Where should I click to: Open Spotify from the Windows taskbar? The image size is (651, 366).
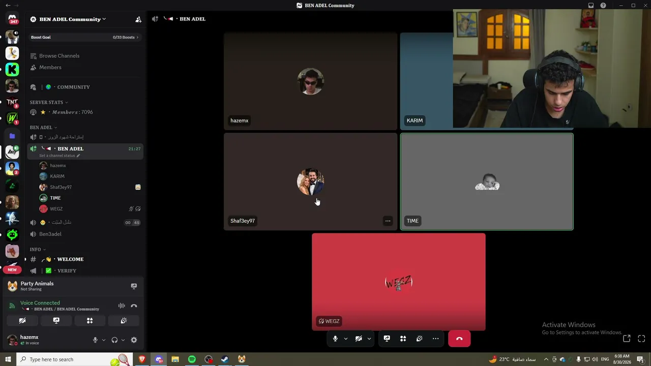point(192,359)
